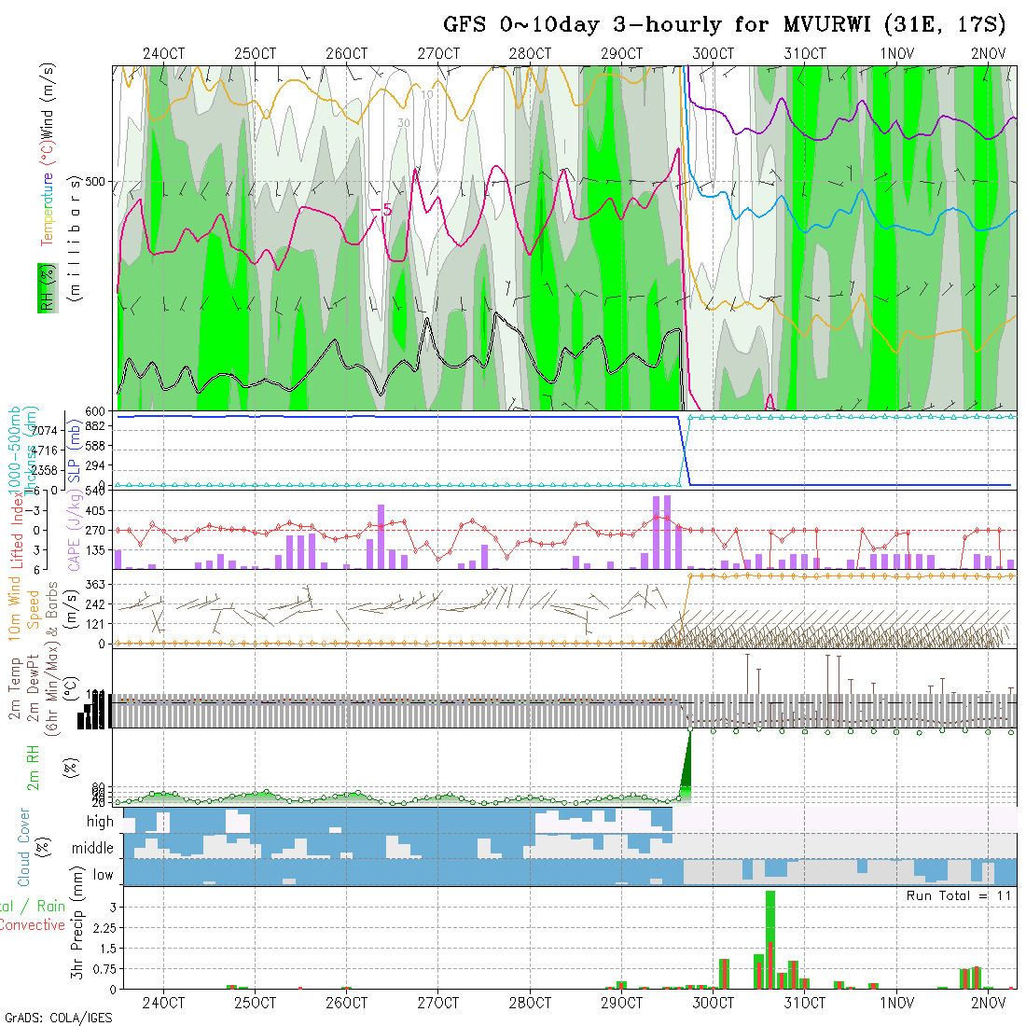Select the 28OCT label on the bottom axis
Image resolution: width=1026 pixels, height=1026 pixels.
pos(530,1003)
